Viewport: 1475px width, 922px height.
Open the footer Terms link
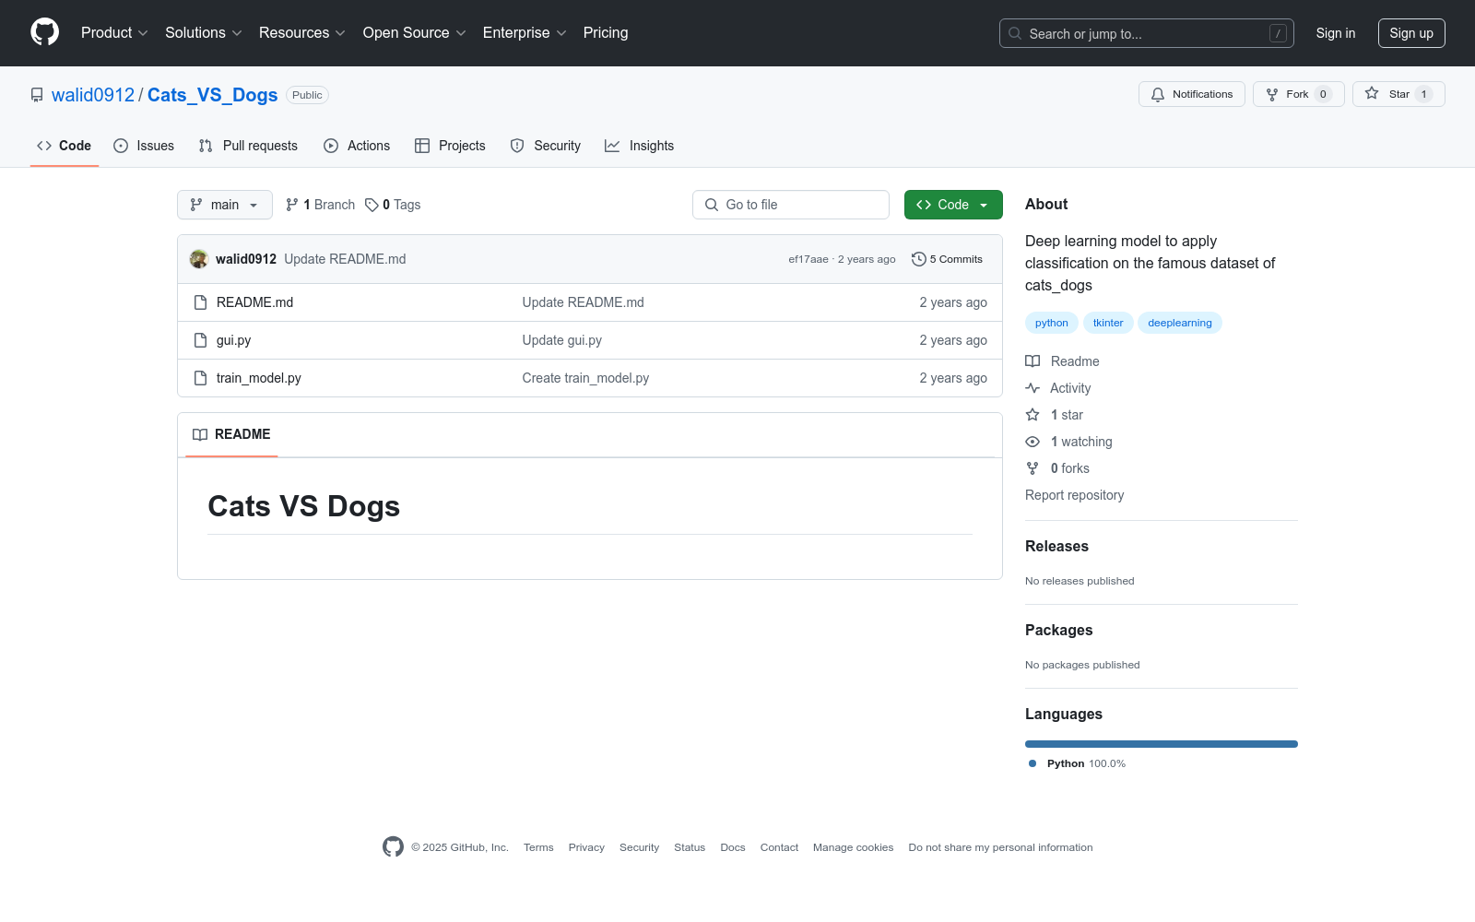tap(538, 847)
